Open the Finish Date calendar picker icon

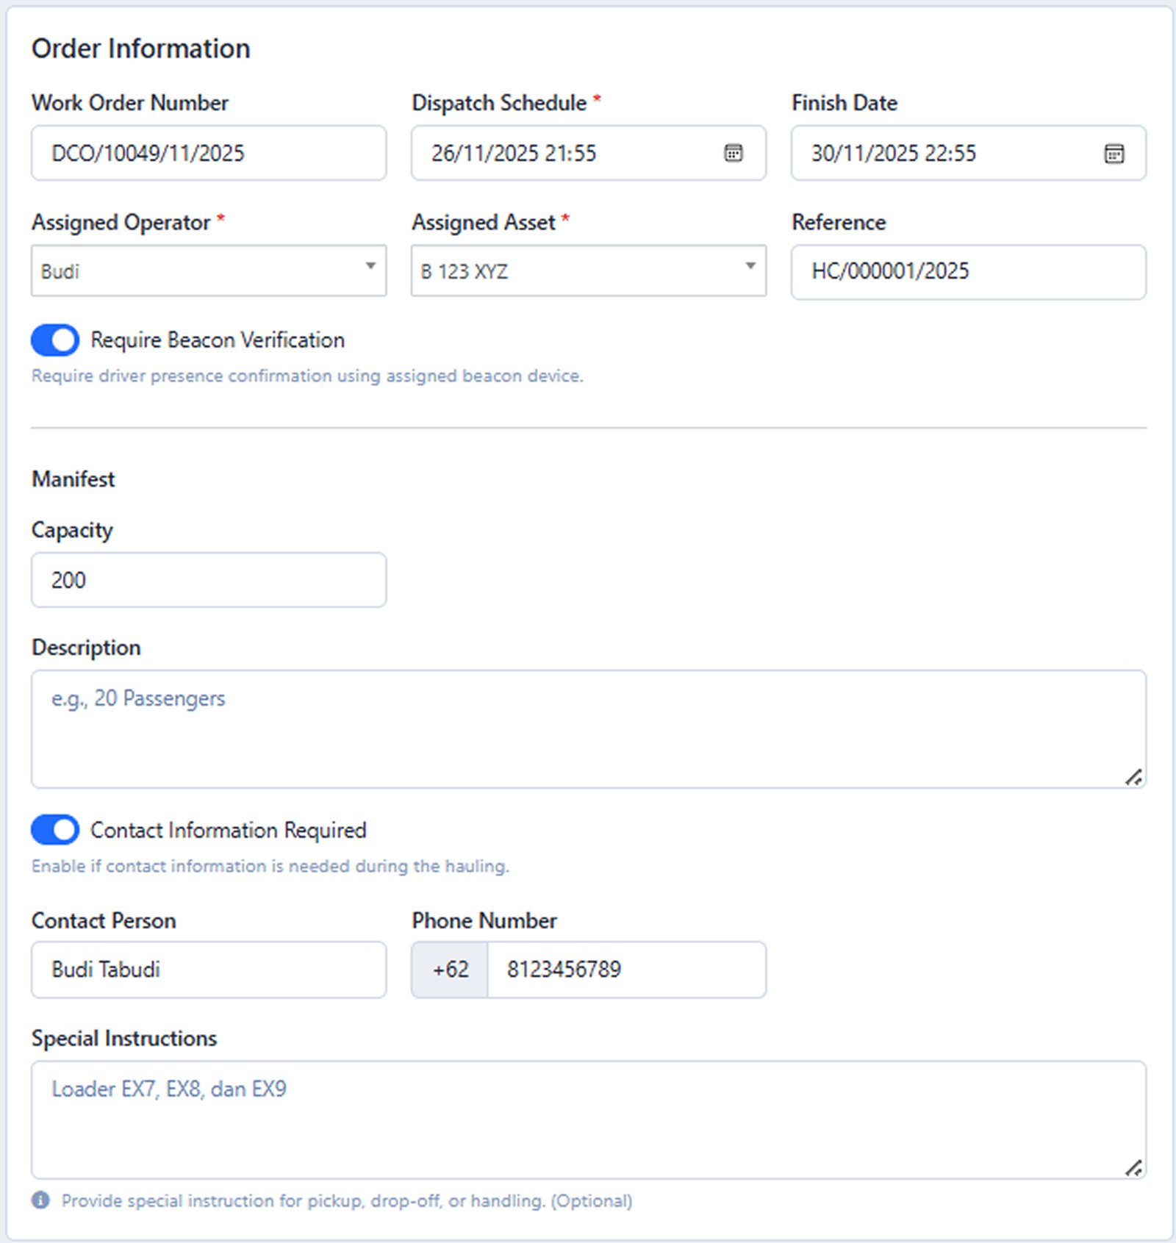[1114, 154]
